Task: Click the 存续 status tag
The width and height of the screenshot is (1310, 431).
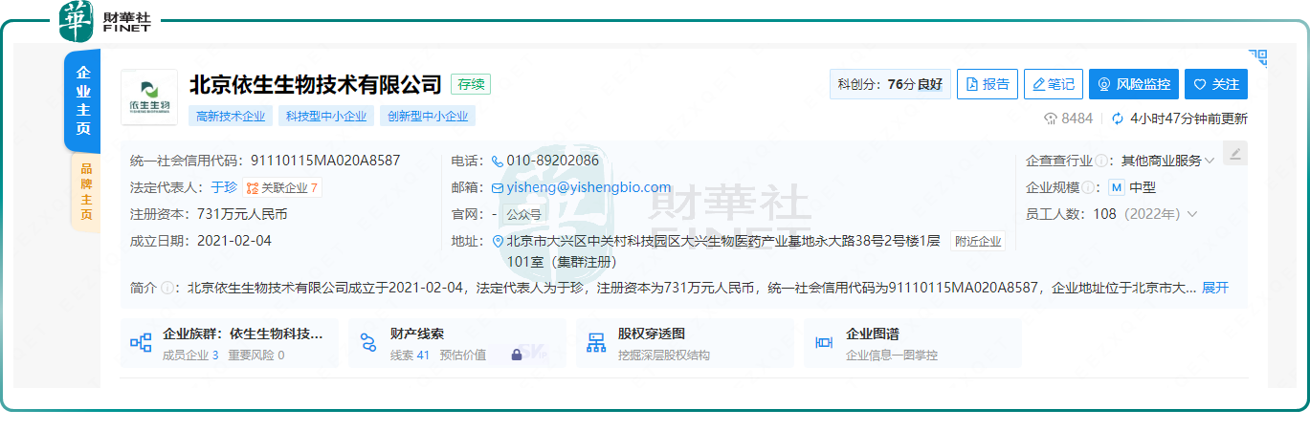Action: [471, 84]
